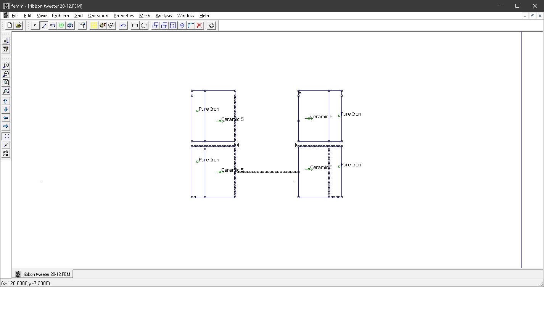Open the grid size setting
This screenshot has width=544, height=311.
click(x=6, y=153)
